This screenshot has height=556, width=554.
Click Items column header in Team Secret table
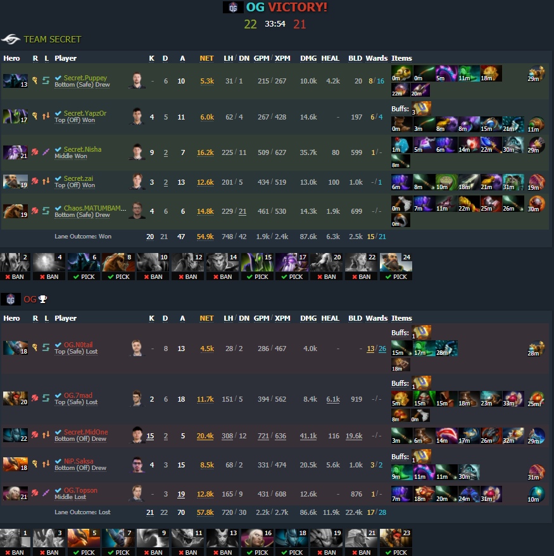point(402,58)
